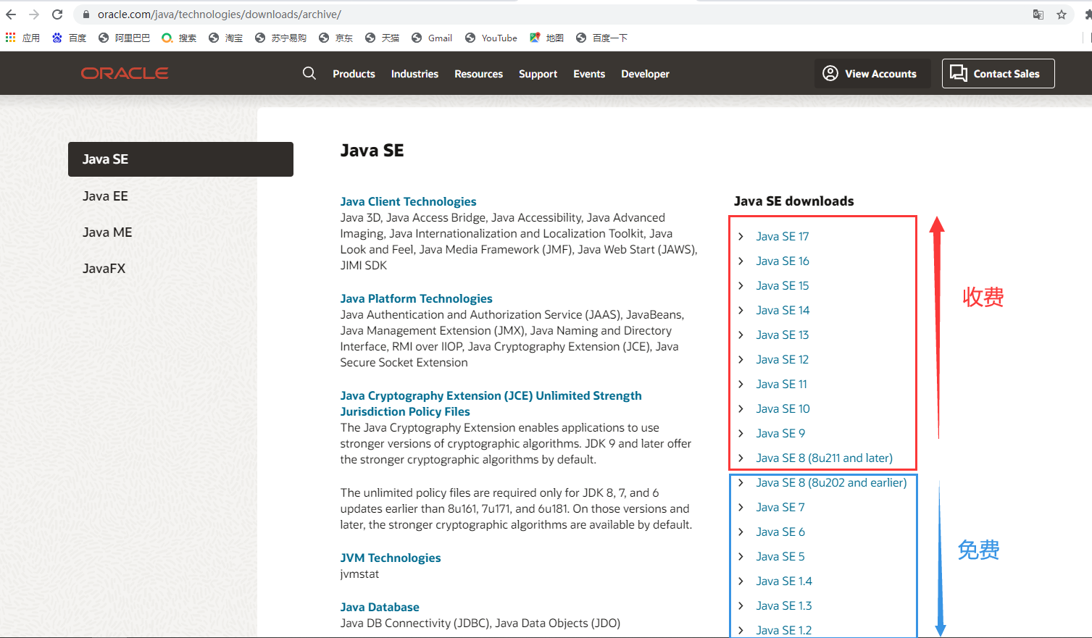The height and width of the screenshot is (638, 1092).
Task: Select the JavaFX sidebar tab
Action: click(104, 269)
